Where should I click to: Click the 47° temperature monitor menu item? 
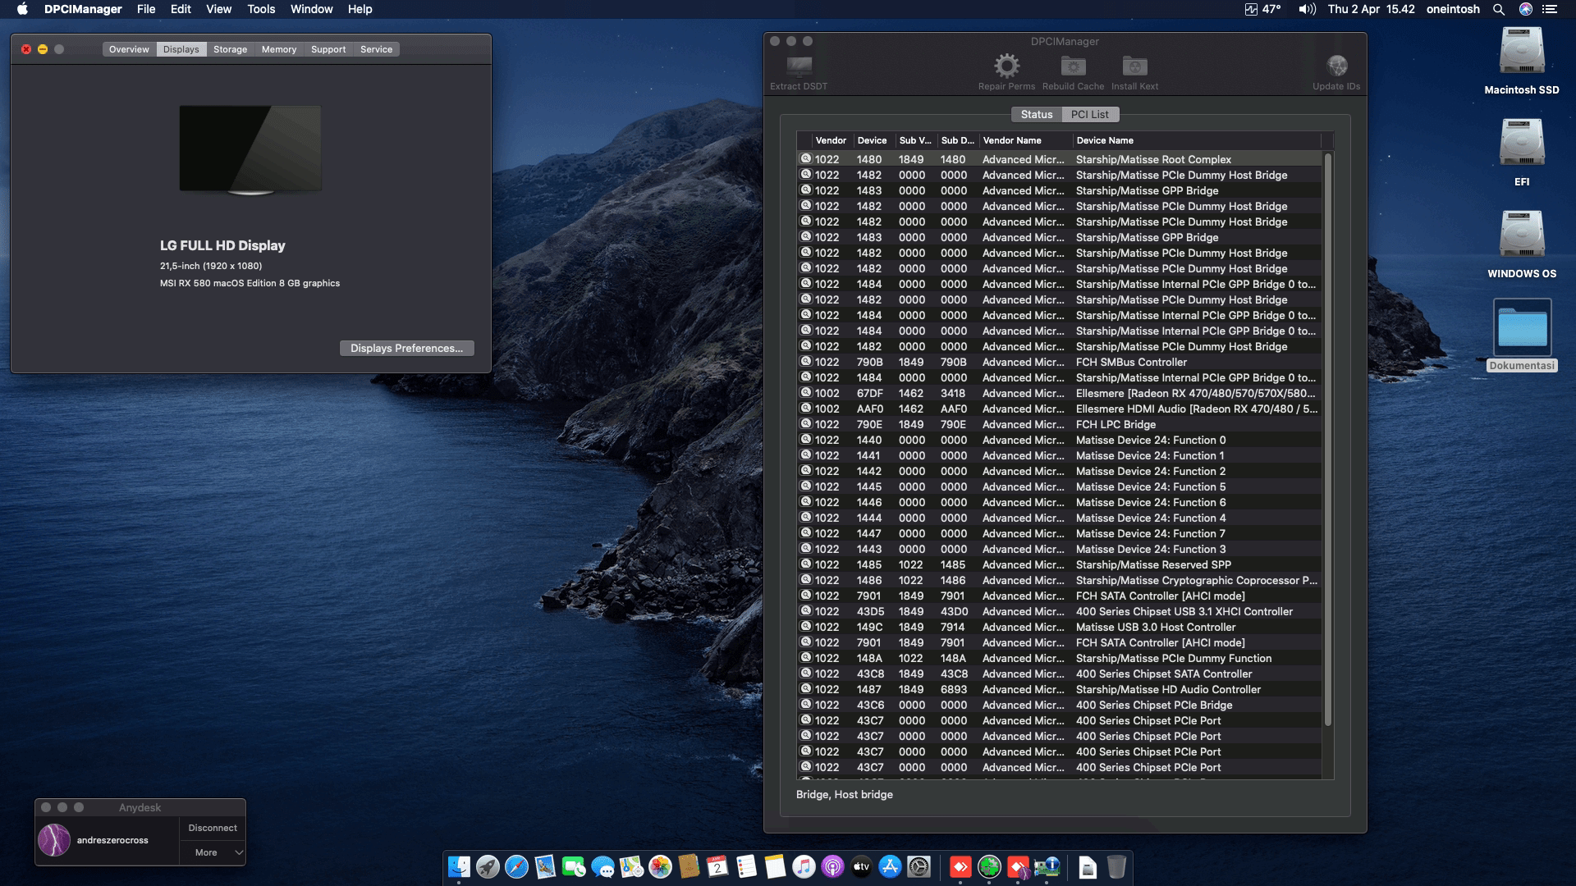point(1262,9)
